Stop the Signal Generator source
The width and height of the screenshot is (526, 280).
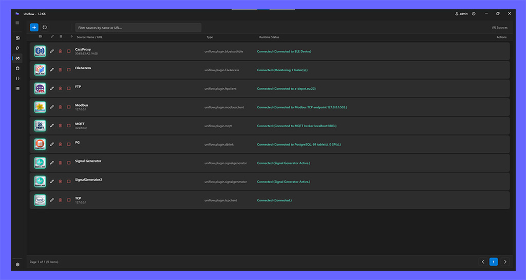click(69, 163)
